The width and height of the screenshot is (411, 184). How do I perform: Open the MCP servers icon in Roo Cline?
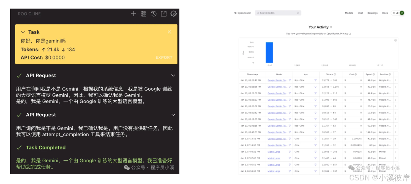pos(144,14)
